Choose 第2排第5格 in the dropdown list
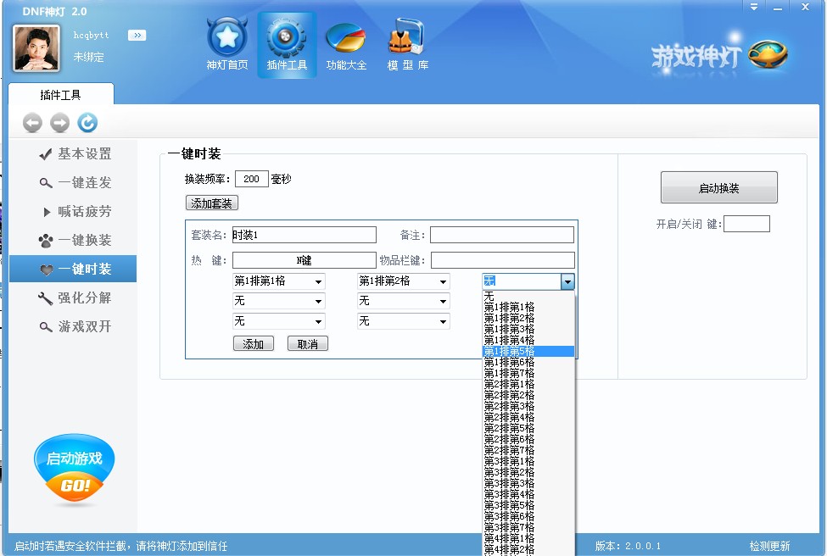Screen dimensions: 827x556 click(x=528, y=429)
